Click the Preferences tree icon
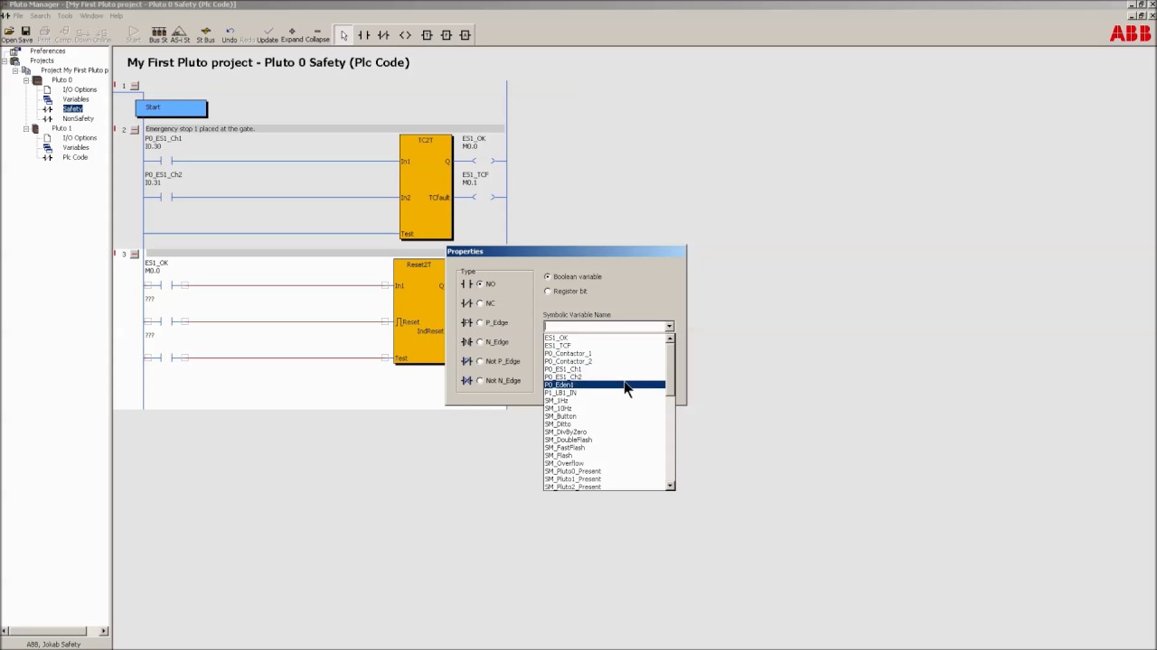 click(x=15, y=51)
